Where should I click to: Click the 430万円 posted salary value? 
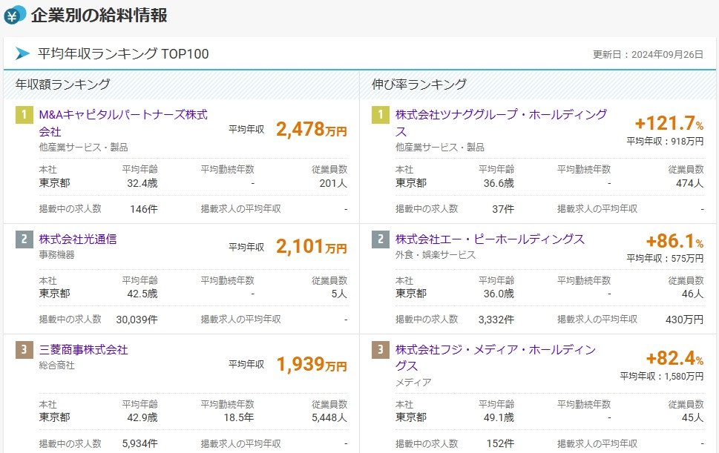pos(685,320)
